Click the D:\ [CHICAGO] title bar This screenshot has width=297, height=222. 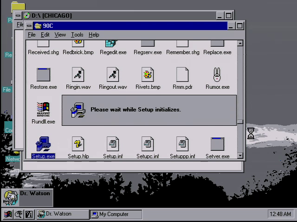[119, 16]
